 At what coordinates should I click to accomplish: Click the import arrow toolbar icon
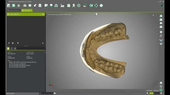click(x=35, y=5)
